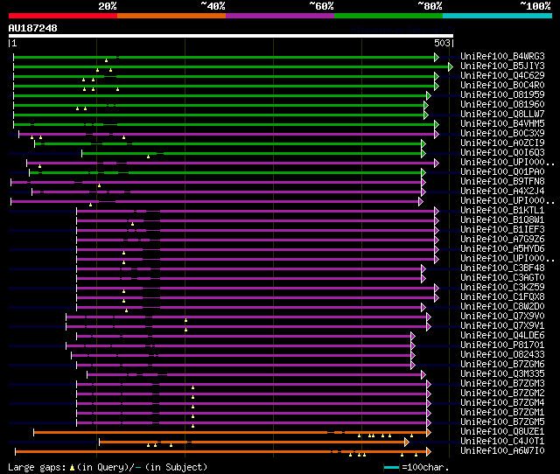560x474 pixels.
Task: Select the UniRef100_B9TFN8 label
Action: point(502,181)
